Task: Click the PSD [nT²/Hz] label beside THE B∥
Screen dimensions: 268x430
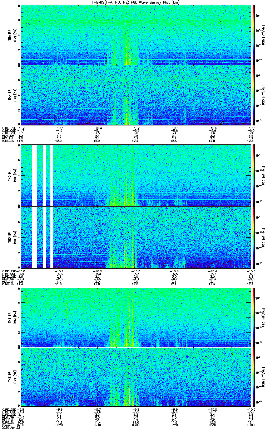Action: pyautogui.click(x=264, y=377)
